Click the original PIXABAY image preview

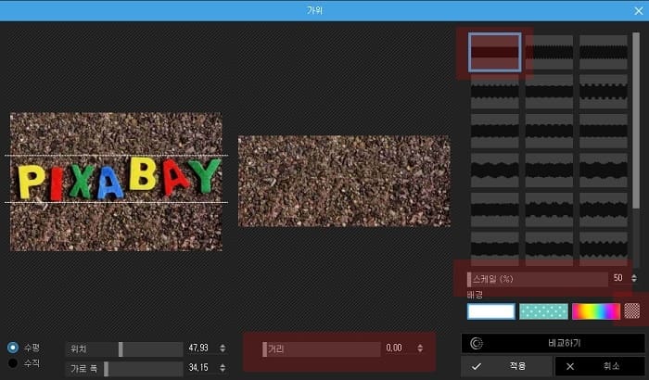coord(116,182)
